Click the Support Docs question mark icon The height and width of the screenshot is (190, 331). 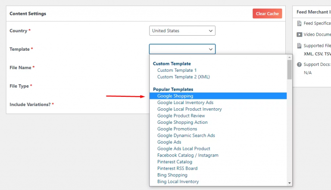point(300,64)
